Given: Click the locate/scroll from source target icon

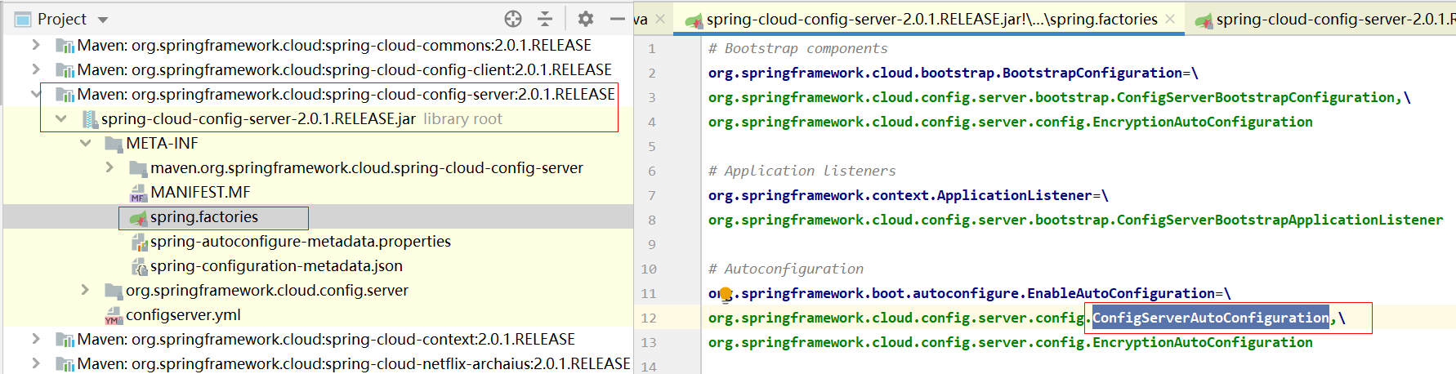Looking at the screenshot, I should click(x=513, y=19).
